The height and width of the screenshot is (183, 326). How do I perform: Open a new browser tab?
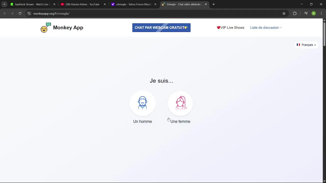[214, 4]
